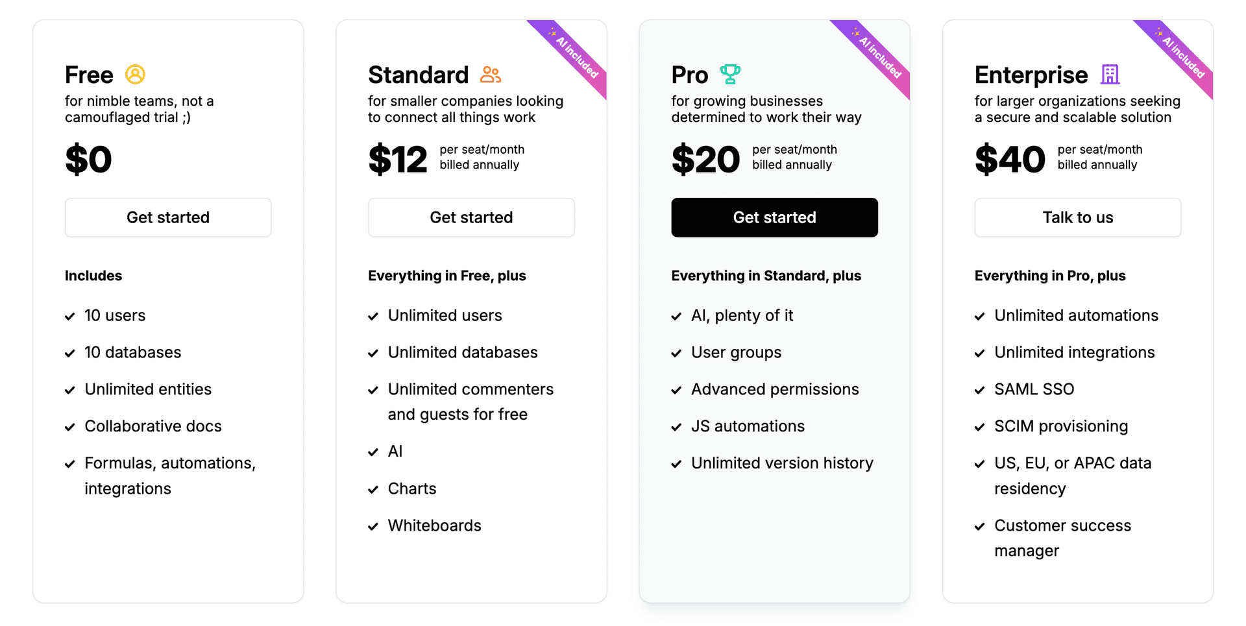This screenshot has height=626, width=1246.
Task: Click the $20 Pro price
Action: pyautogui.click(x=705, y=160)
